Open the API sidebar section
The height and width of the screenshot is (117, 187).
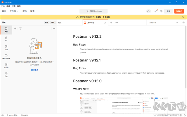(6, 39)
